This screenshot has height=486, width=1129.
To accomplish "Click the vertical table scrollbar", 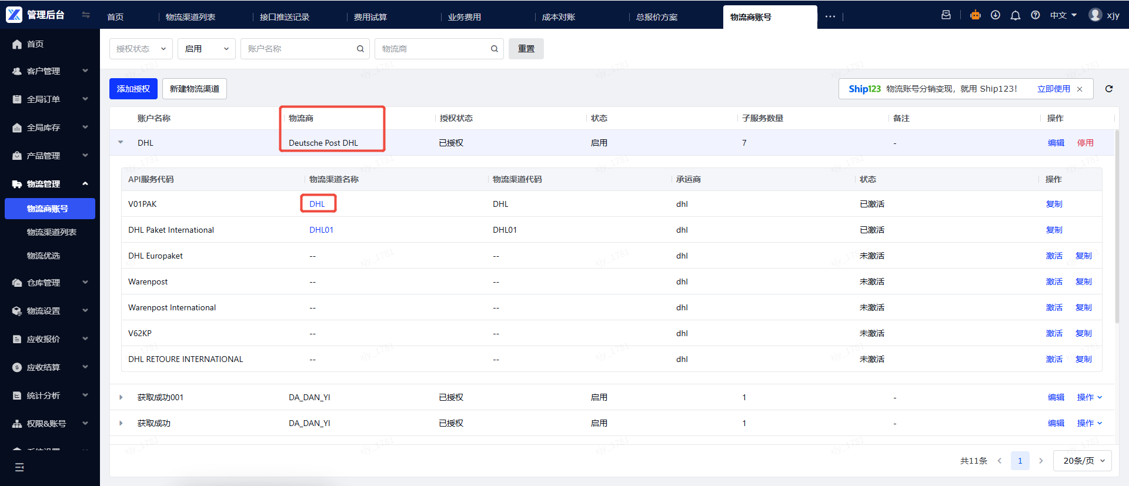I will click(x=1117, y=226).
